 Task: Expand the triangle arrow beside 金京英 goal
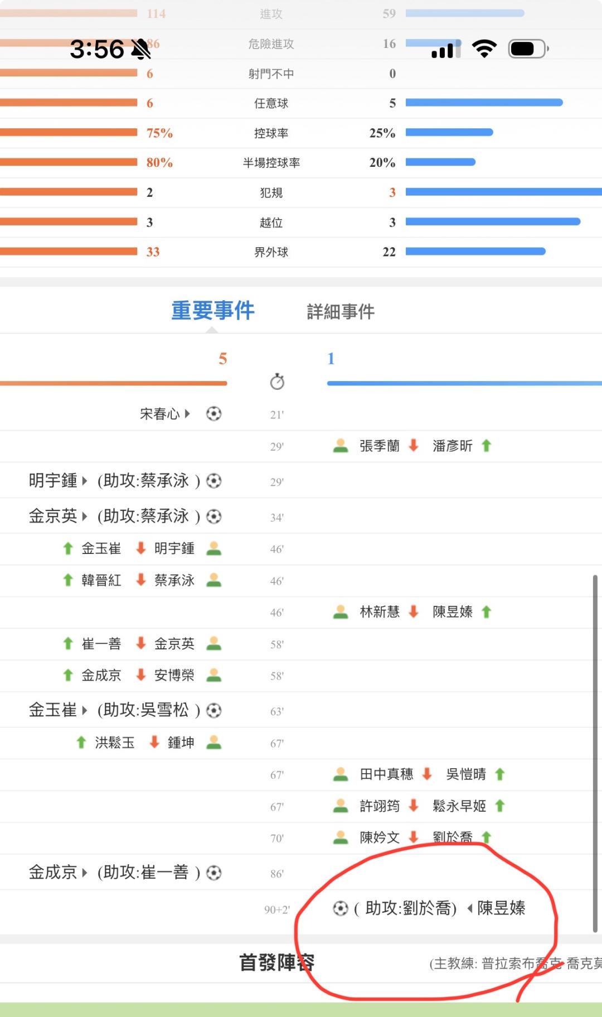coord(85,517)
